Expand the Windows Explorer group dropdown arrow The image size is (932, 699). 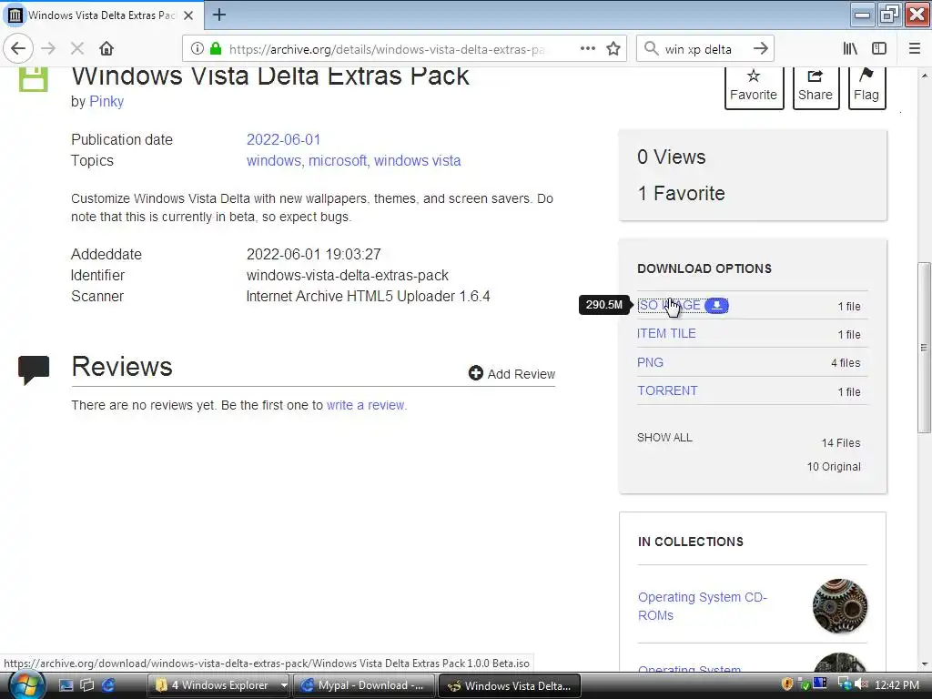click(284, 685)
